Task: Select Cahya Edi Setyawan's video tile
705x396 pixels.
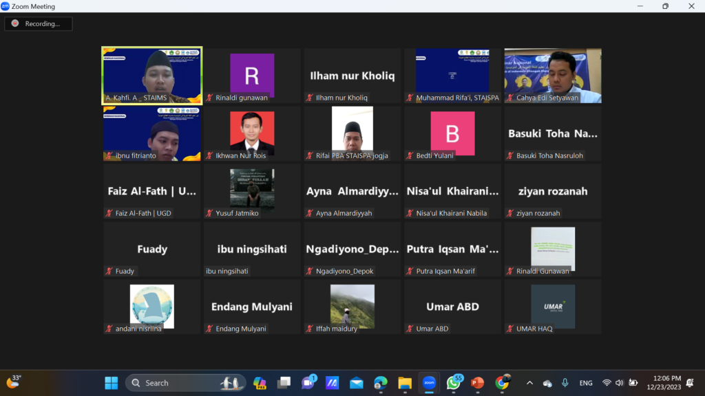Action: [553, 75]
